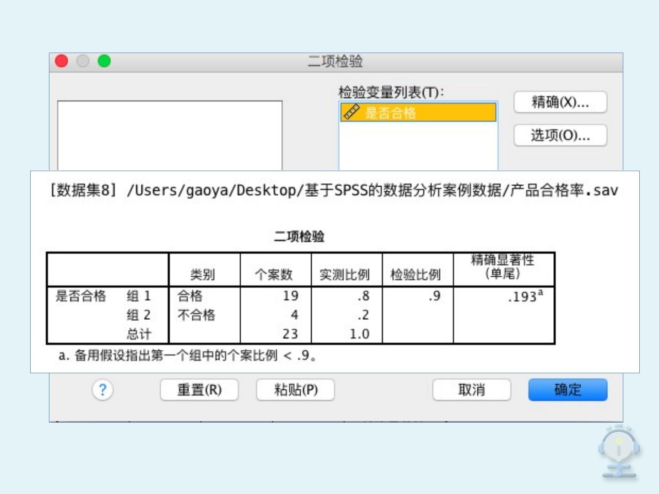Viewport: 659px width, 494px height.
Task: Close the 二项检验 dialog with red button
Action: [62, 61]
